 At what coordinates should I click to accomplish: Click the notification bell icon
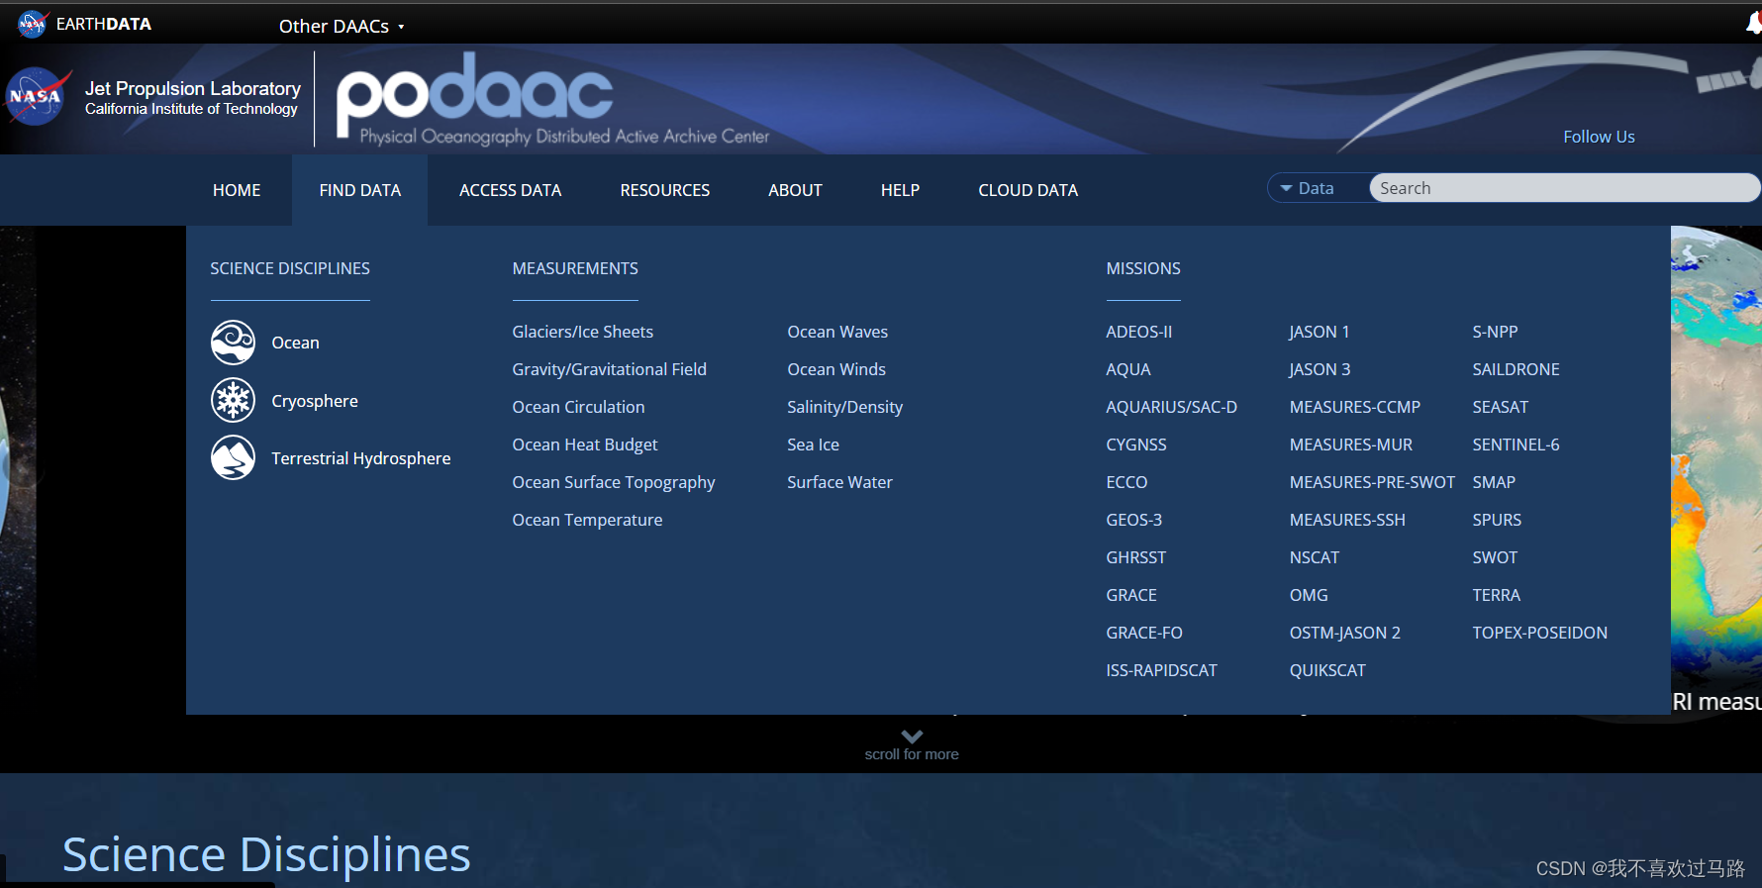pyautogui.click(x=1753, y=24)
